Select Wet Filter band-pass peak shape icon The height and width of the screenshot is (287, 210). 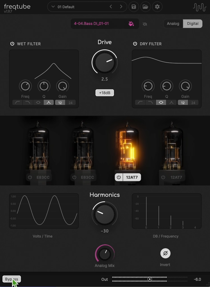(49, 103)
